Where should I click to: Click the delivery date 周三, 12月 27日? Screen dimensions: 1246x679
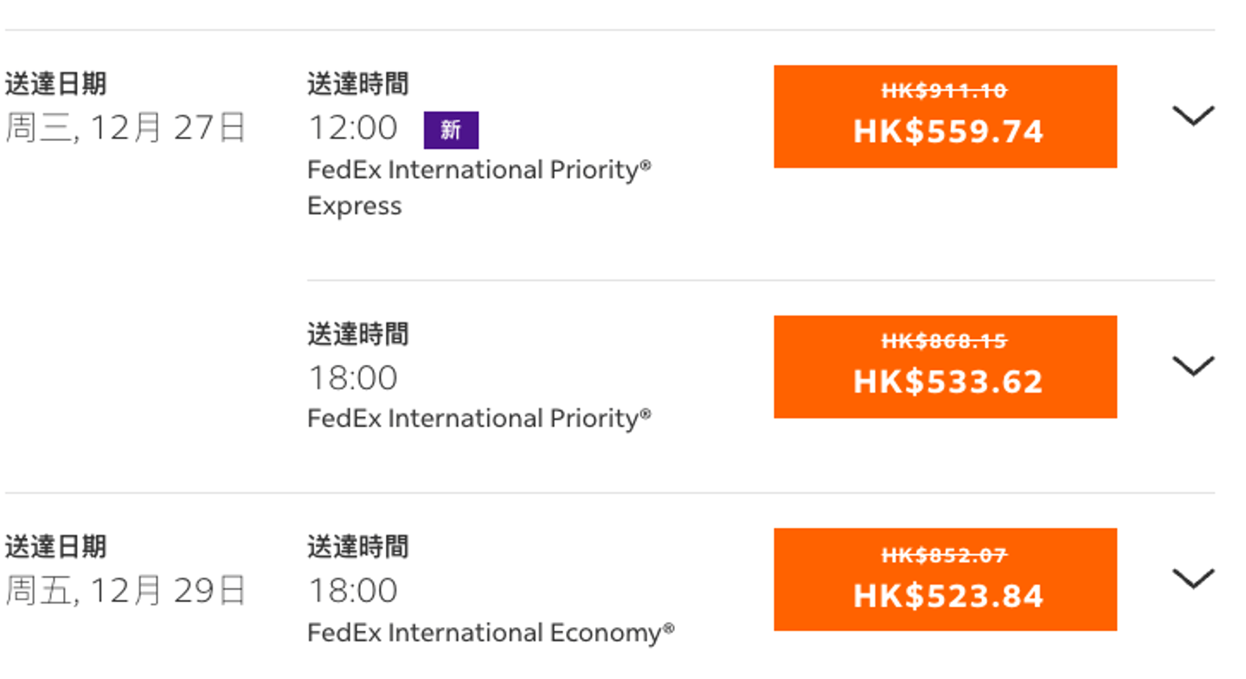(x=125, y=128)
